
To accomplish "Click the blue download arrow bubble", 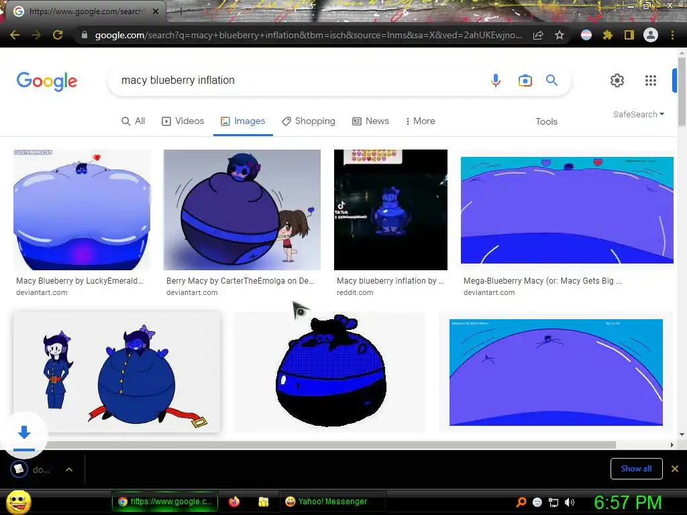I will (24, 433).
